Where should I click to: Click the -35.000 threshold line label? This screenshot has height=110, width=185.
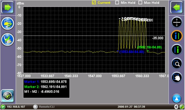[x=158, y=38]
